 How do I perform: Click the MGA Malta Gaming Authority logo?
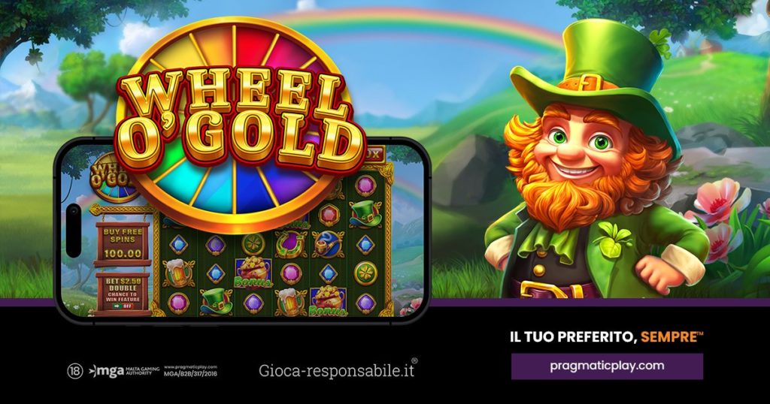(x=124, y=371)
